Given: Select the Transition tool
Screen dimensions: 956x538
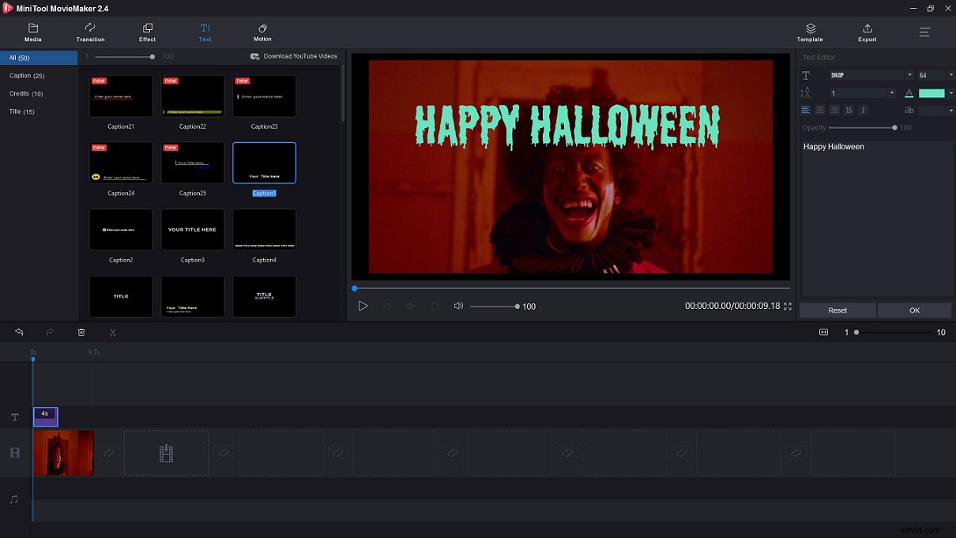Looking at the screenshot, I should coord(89,32).
